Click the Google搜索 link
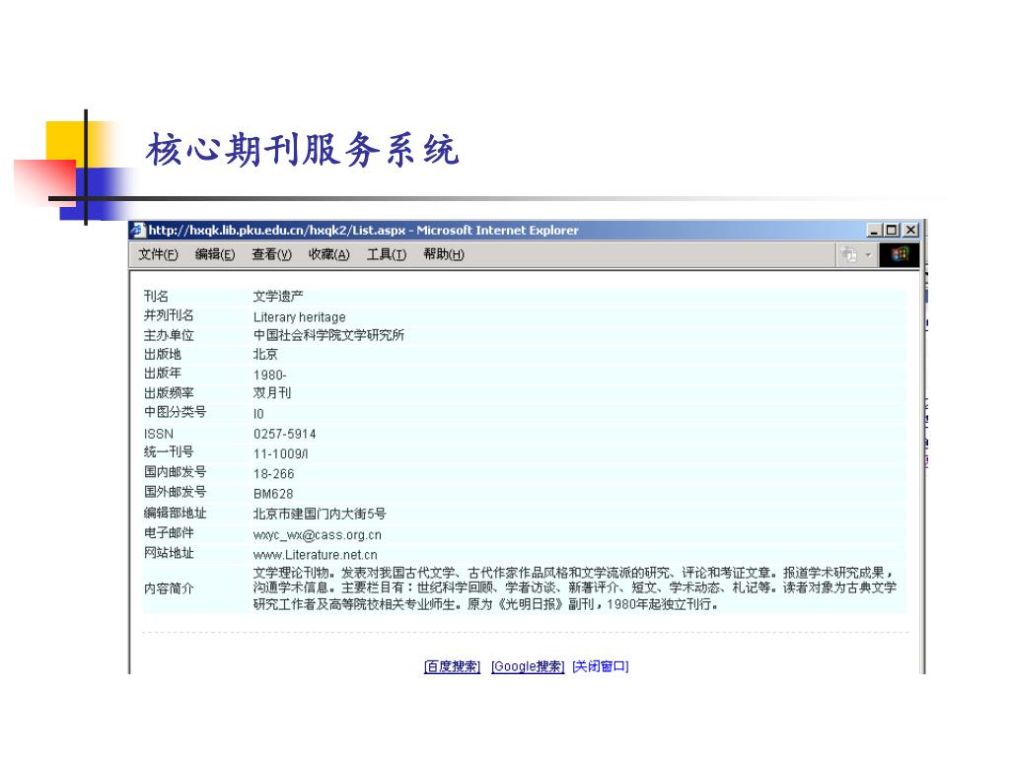1010x757 pixels. click(528, 666)
